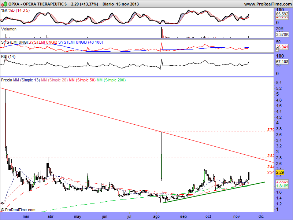Click the RSI value 67,108 box
Image resolution: width=293 pixels, height=220 pixels.
point(282,62)
